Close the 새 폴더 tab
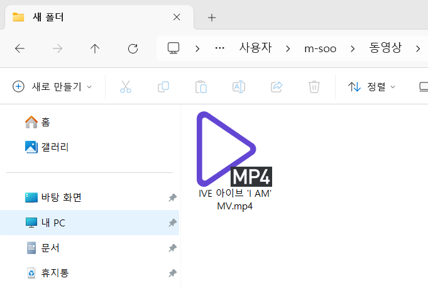428x288 pixels. (177, 17)
